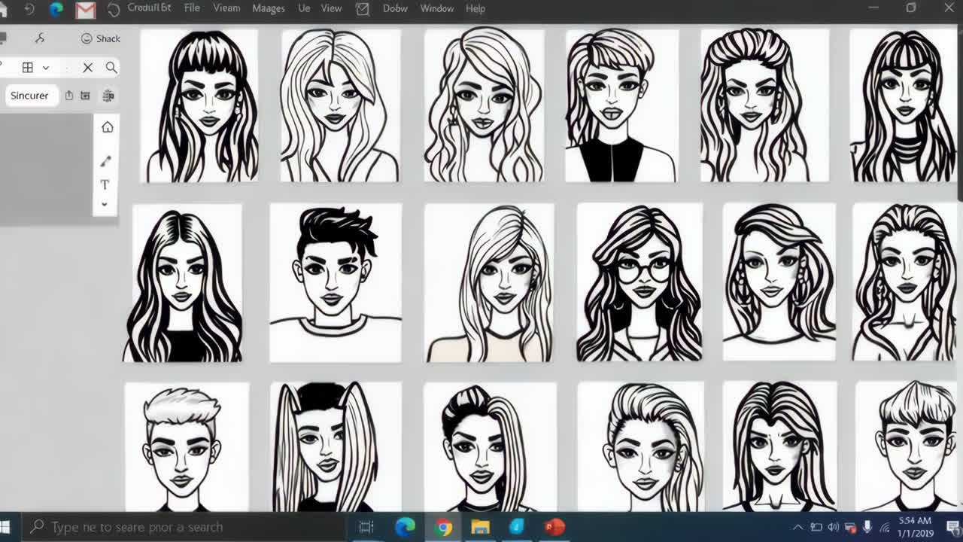This screenshot has height=542, width=963.
Task: Open search using the magnifier icon
Action: [x=111, y=67]
